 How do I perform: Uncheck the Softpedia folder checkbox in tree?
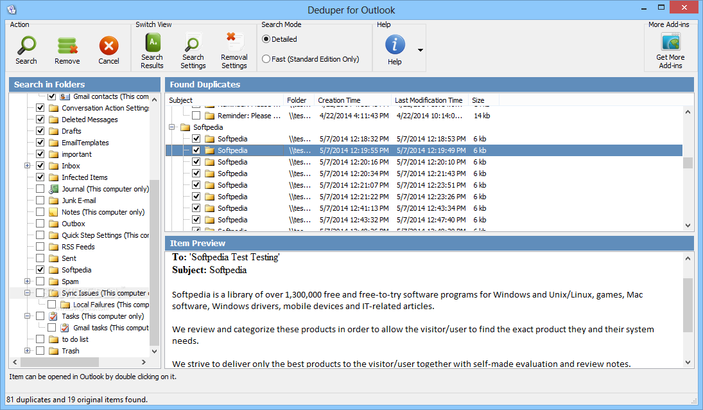[40, 270]
